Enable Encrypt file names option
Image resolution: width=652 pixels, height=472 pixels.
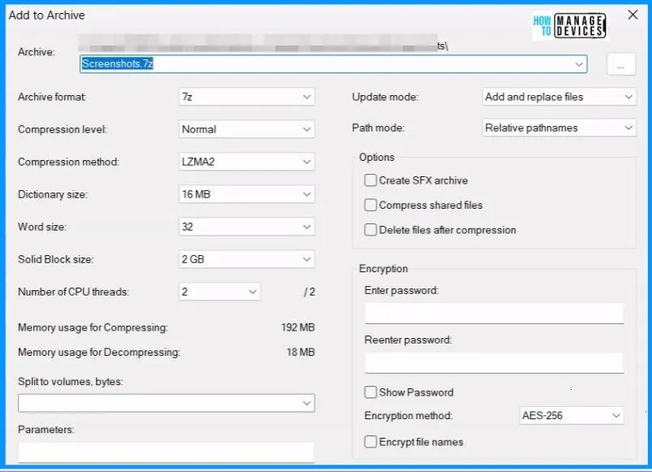371,442
